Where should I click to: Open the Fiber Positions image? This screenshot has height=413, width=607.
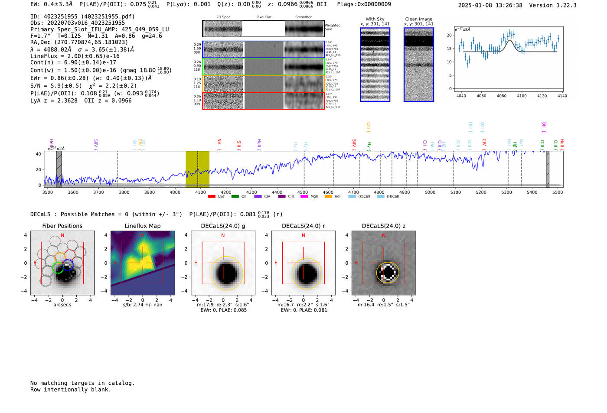[x=62, y=263]
